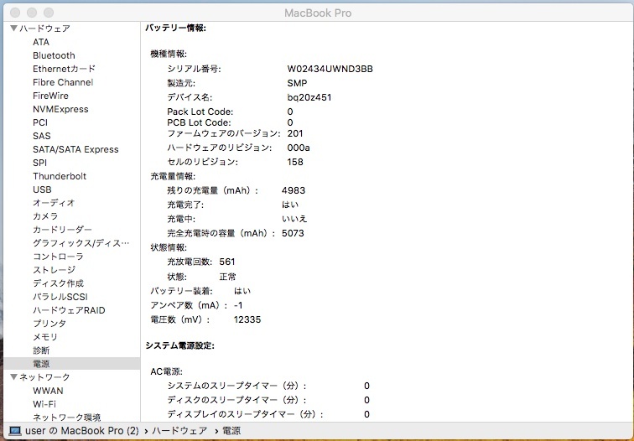Select Fibre Channel in the sidebar
The image size is (634, 441).
63,82
